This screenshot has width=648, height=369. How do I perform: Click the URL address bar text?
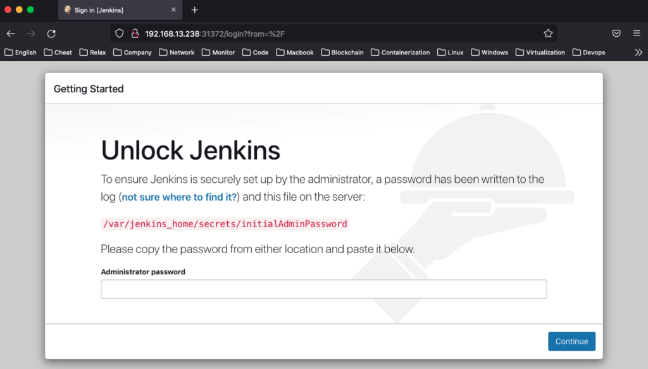tap(215, 34)
